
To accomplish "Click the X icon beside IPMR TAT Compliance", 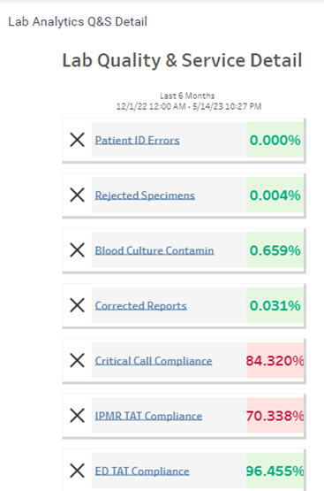I will 77,416.
